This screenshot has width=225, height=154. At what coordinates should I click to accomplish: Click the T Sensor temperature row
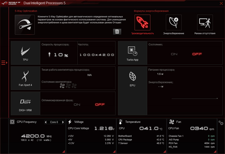tap(141, 143)
